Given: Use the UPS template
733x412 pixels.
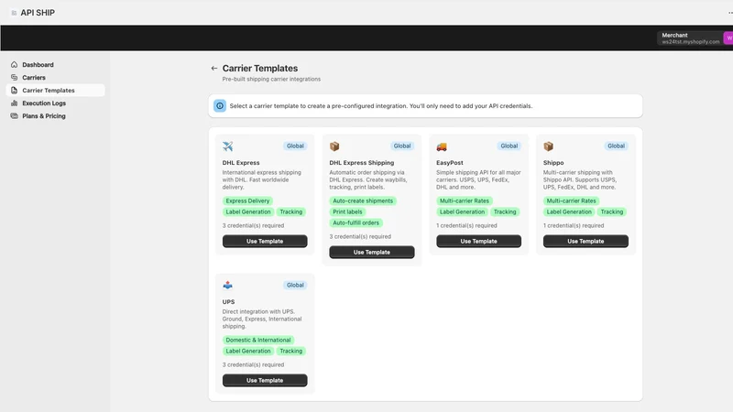Looking at the screenshot, I should tap(265, 380).
